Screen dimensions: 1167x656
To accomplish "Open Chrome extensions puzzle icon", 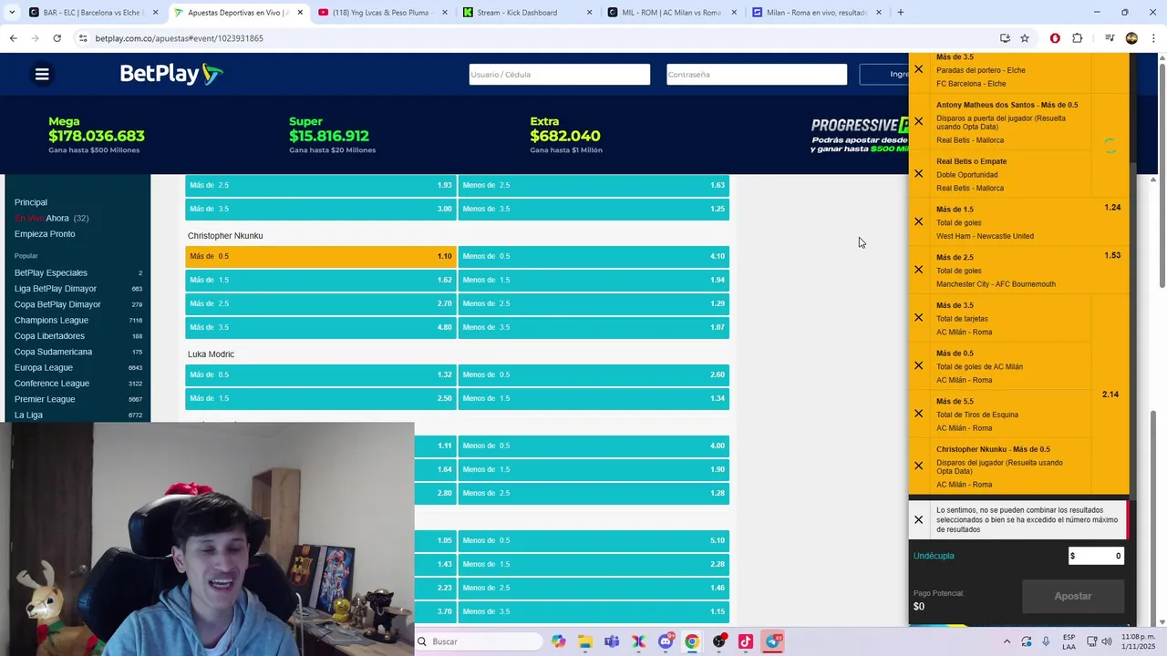I will coord(1078,38).
